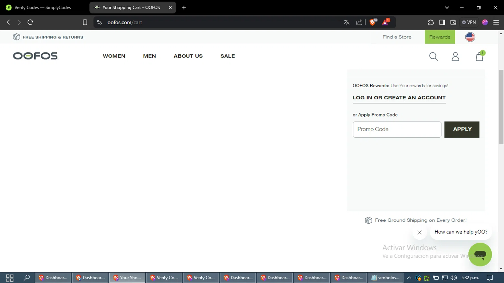Screen dimensions: 504x283
Task: Click the browser forward arrow
Action: pos(19,22)
